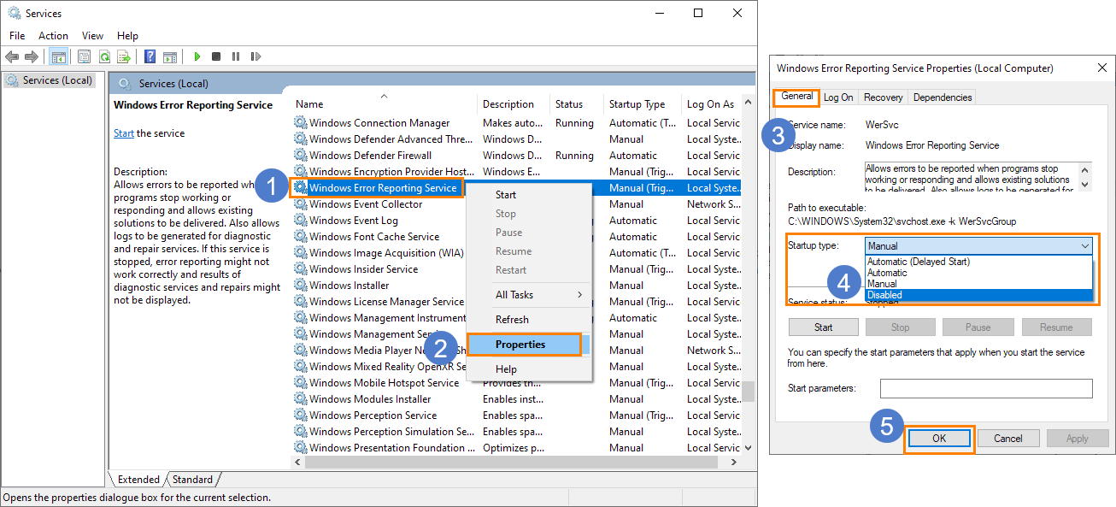
Task: Open the View menu
Action: [92, 36]
